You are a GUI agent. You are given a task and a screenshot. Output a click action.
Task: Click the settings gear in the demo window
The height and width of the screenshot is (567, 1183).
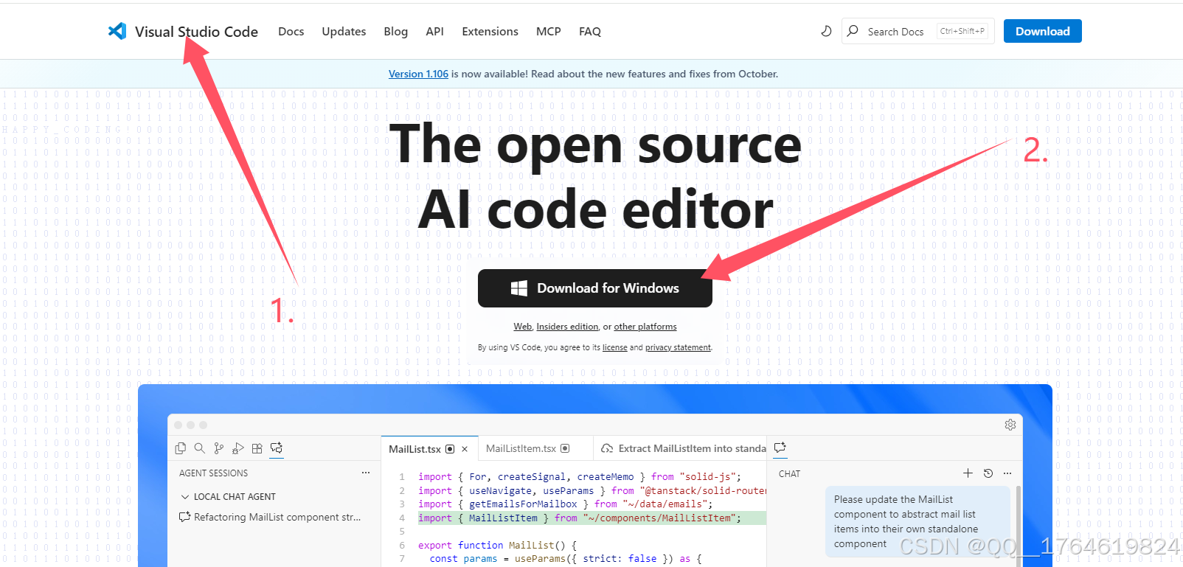1010,425
